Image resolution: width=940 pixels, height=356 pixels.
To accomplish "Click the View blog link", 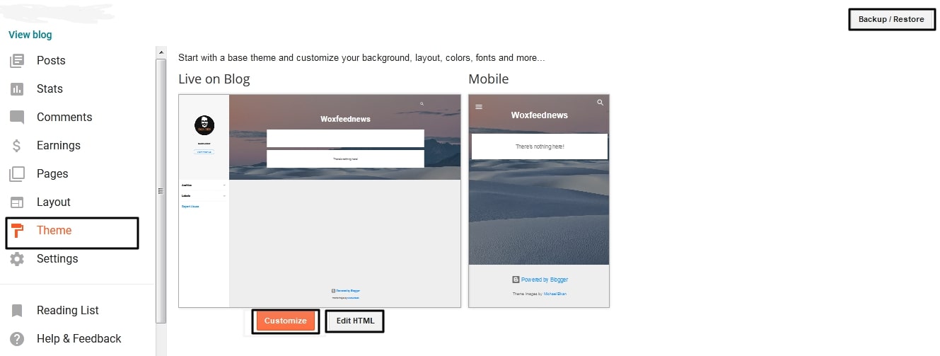I will click(x=30, y=35).
